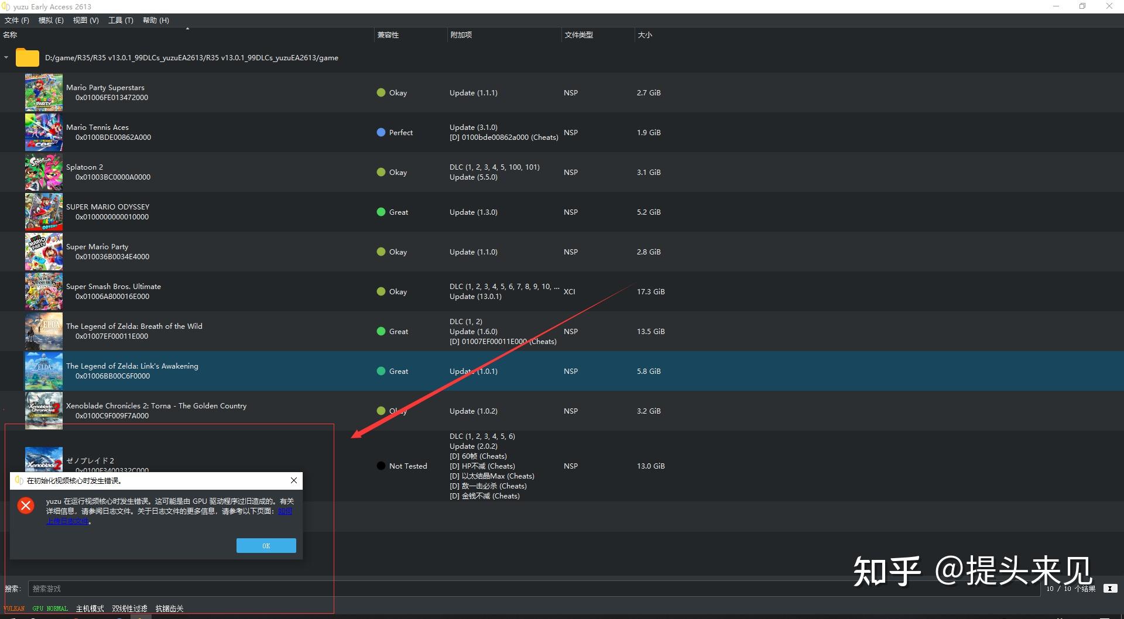Open the 视图 (V) menu
This screenshot has height=619, width=1124.
[x=86, y=20]
